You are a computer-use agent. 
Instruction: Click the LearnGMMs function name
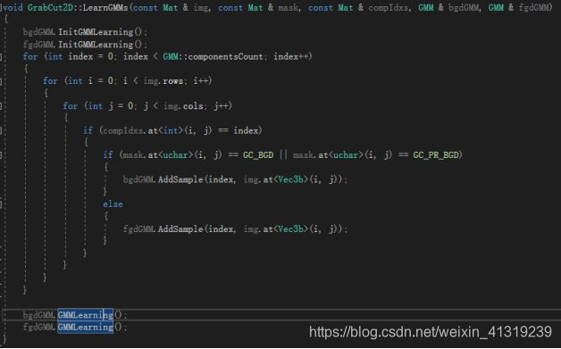point(105,7)
